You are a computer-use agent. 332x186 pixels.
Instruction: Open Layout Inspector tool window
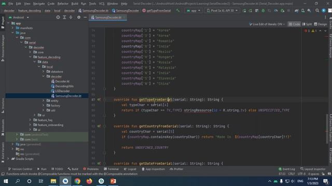(x=313, y=169)
